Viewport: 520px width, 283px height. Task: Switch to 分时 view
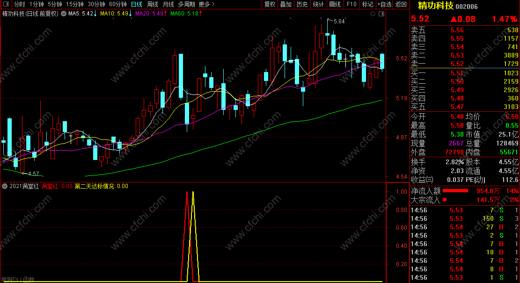pyautogui.click(x=20, y=4)
